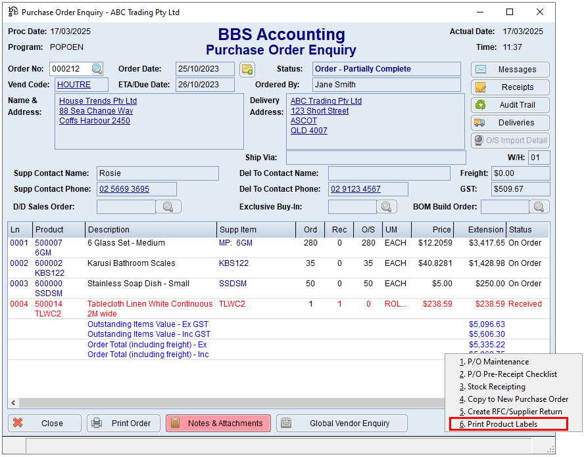Open Global Vendor Enquiry

tap(341, 424)
